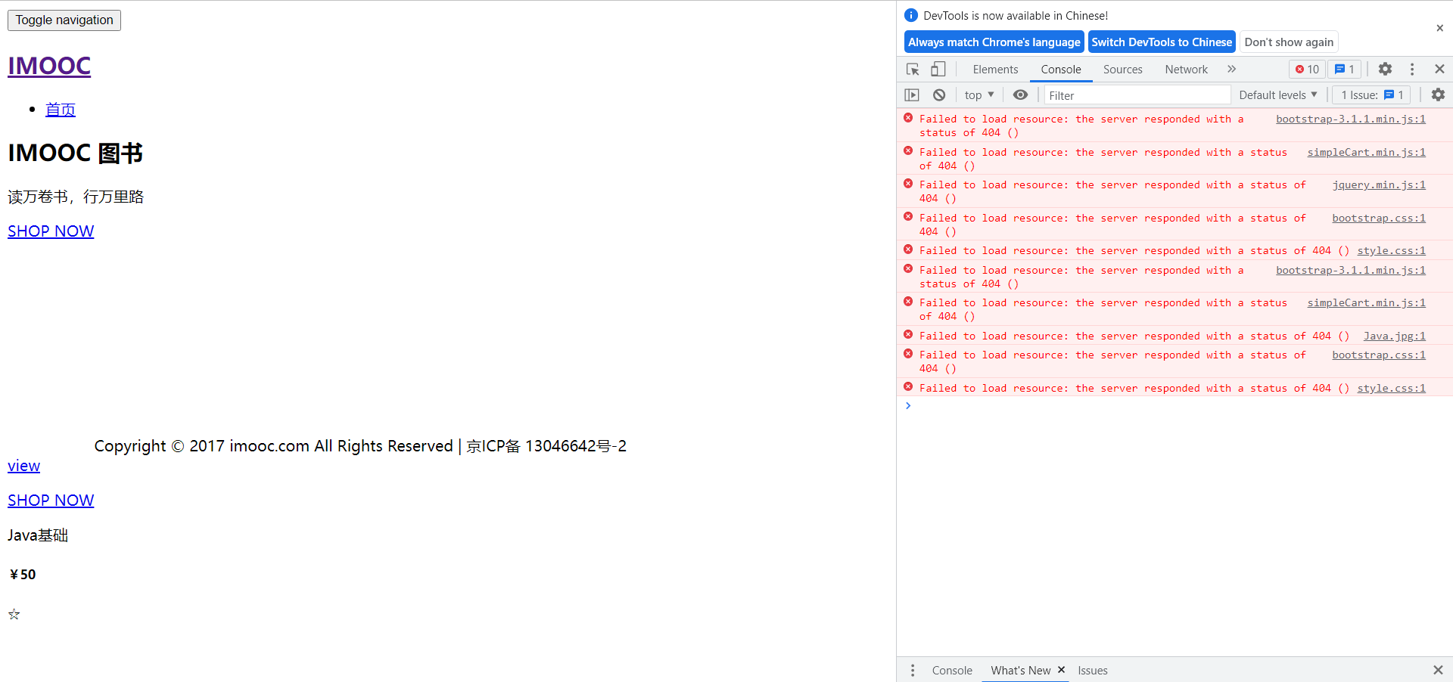Viewport: 1453px width, 682px height.
Task: Select the inspect element picker icon
Action: pyautogui.click(x=913, y=69)
